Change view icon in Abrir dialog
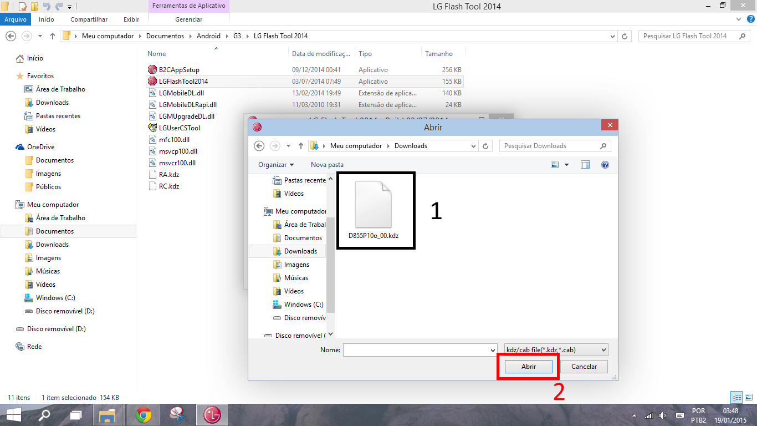Screen dimensions: 757x426 pyautogui.click(x=555, y=165)
